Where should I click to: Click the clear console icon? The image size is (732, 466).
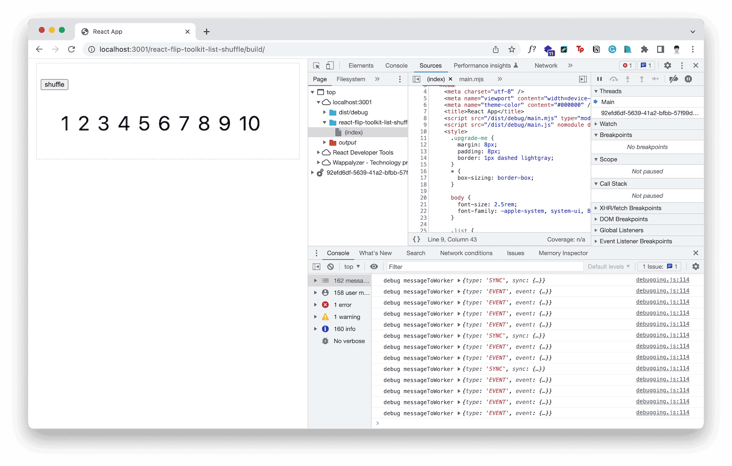(x=331, y=267)
